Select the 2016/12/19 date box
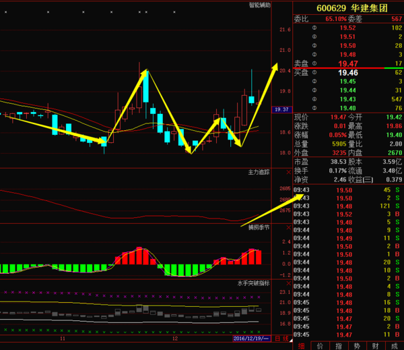Image resolution: width=404 pixels, height=350 pixels. click(252, 339)
